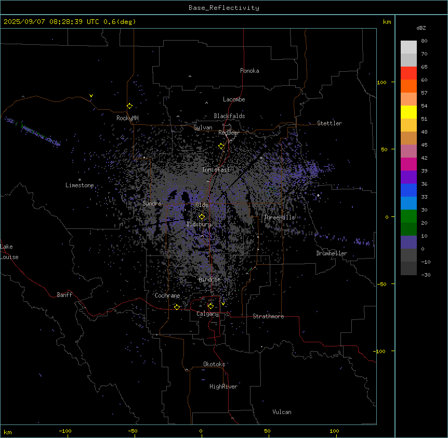The width and height of the screenshot is (448, 438).
Task: Click the Blackfalds label on the map
Action: pyautogui.click(x=229, y=116)
